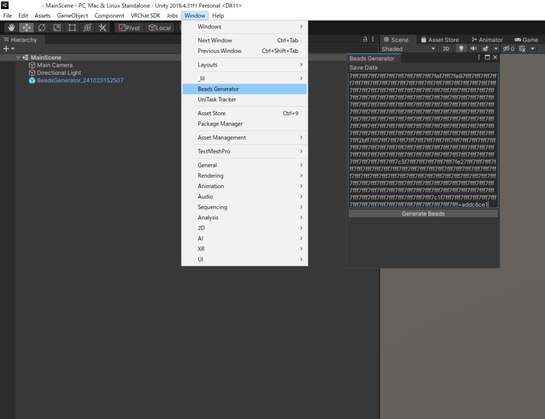545x419 pixels.
Task: Select the Transform tool
Action: [87, 28]
